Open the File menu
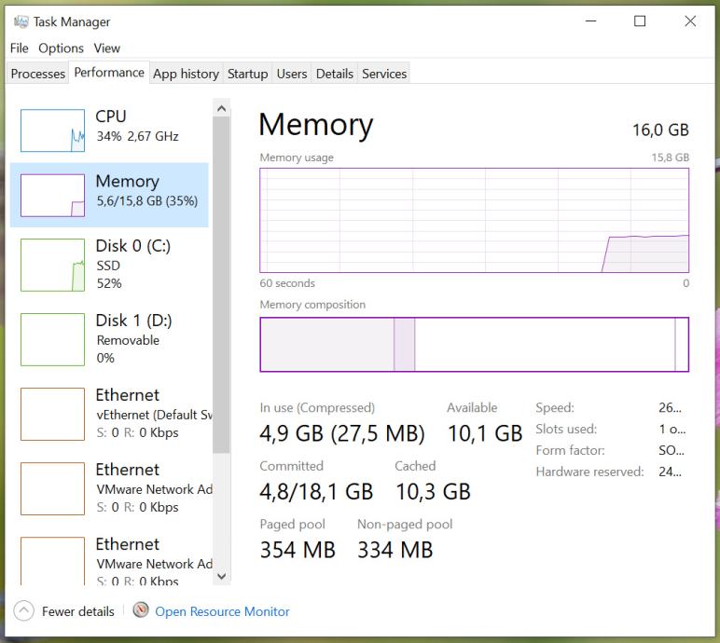Screen dimensions: 720x643 (19, 48)
